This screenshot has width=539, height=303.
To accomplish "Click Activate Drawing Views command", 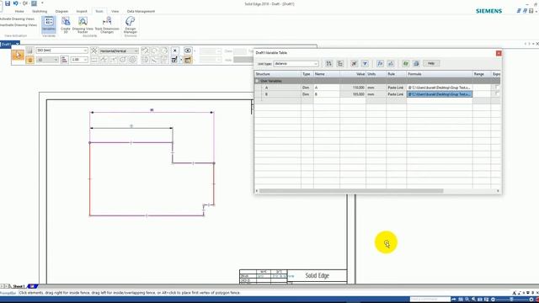I will coord(17,19).
